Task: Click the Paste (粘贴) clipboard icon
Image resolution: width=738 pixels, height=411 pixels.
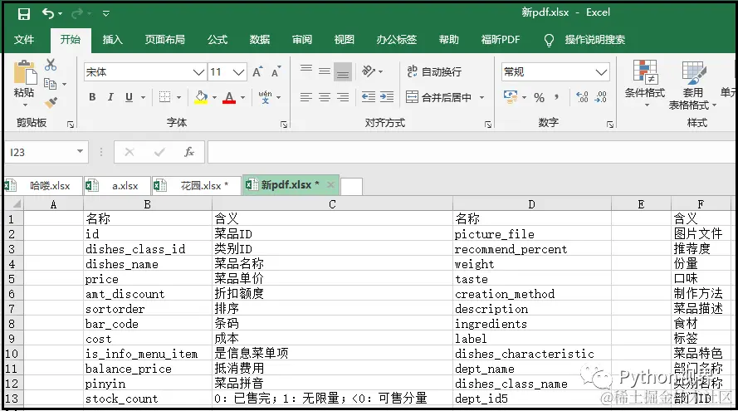Action: coord(24,73)
